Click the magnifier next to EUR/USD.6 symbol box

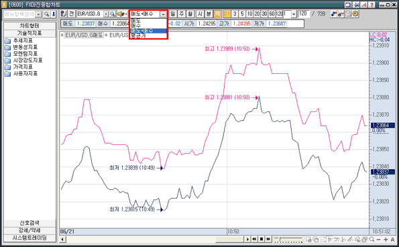point(112,13)
